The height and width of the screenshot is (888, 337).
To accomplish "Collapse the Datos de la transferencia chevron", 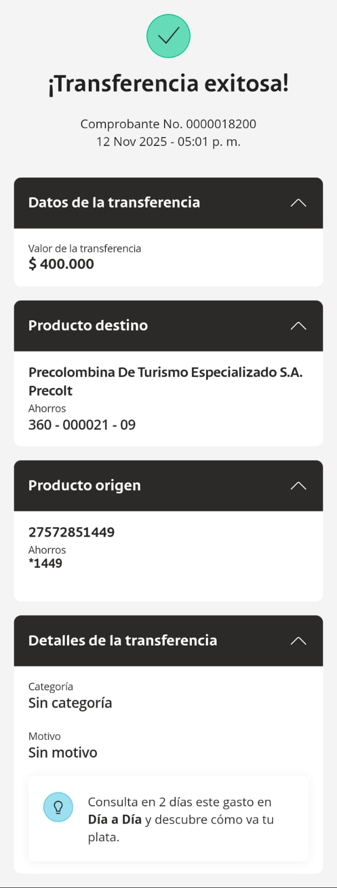I will pos(298,203).
